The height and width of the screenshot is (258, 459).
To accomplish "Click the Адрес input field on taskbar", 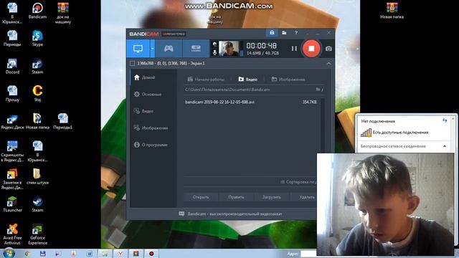I will 308,254.
